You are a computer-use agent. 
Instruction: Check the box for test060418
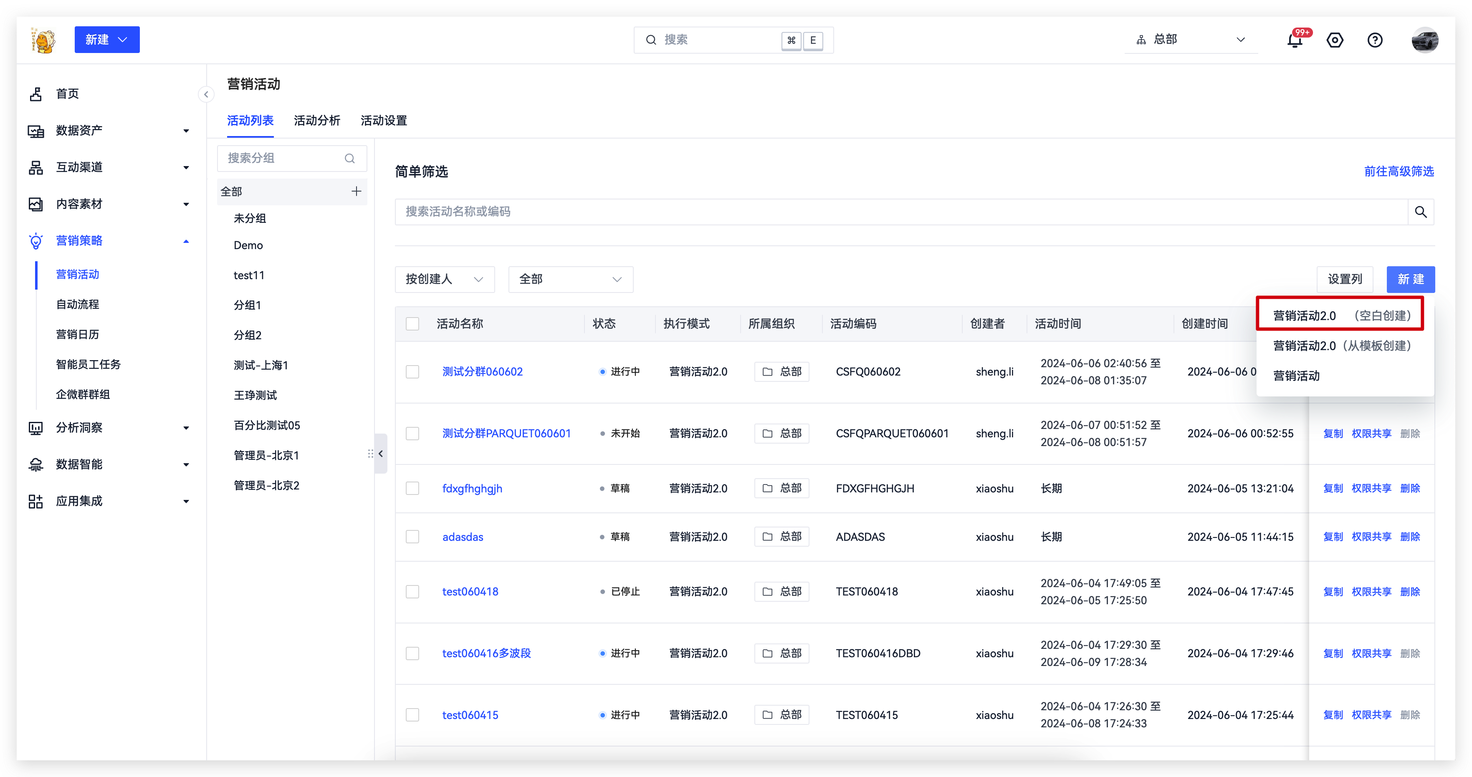tap(412, 592)
